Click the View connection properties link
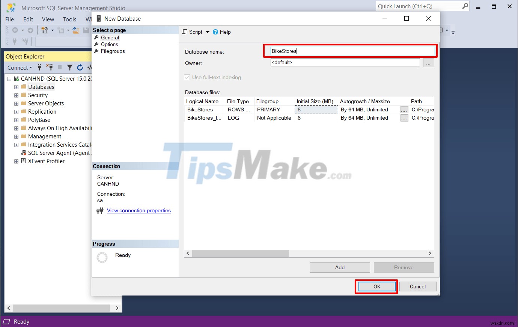The image size is (518, 327). tap(139, 210)
